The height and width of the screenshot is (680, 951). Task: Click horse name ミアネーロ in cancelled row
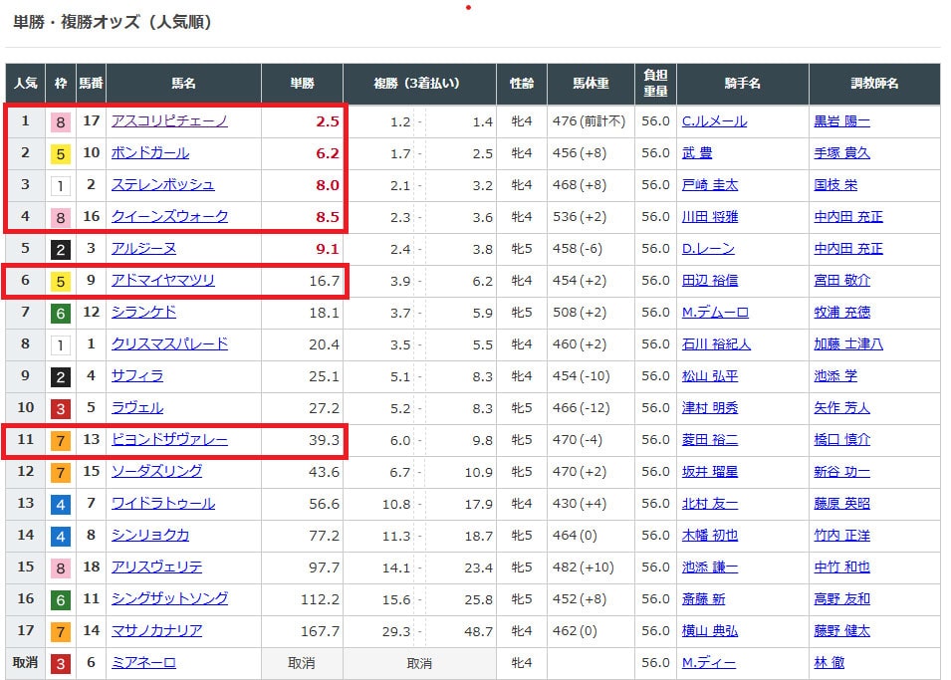143,663
